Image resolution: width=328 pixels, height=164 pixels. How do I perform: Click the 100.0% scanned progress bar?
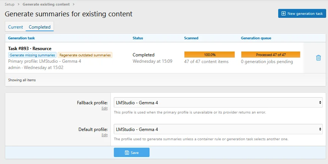click(209, 55)
